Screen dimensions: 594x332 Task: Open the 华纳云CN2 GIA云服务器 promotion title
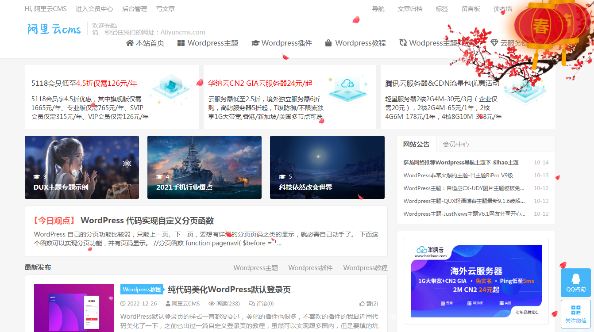[260, 83]
